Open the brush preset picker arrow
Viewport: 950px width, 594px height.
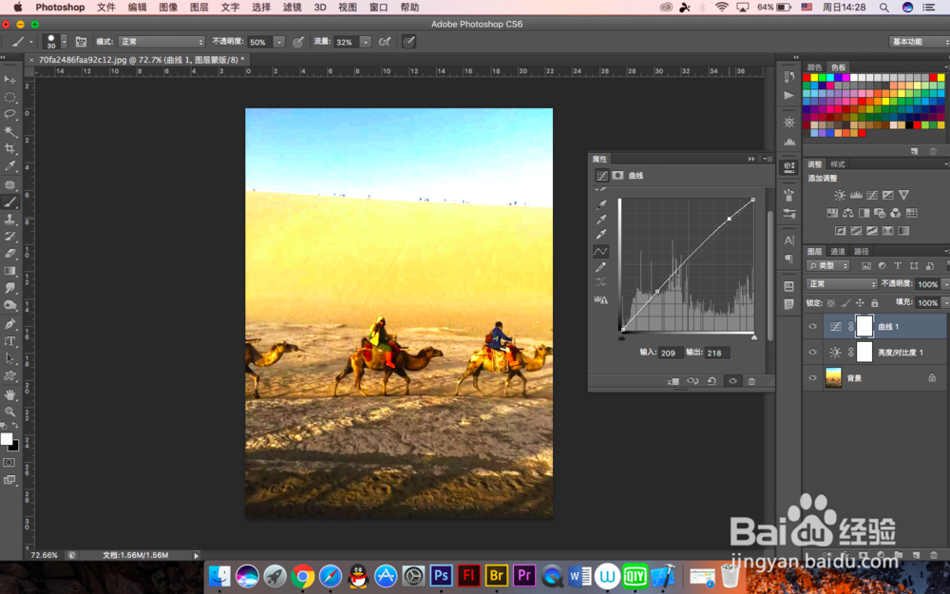[x=64, y=42]
